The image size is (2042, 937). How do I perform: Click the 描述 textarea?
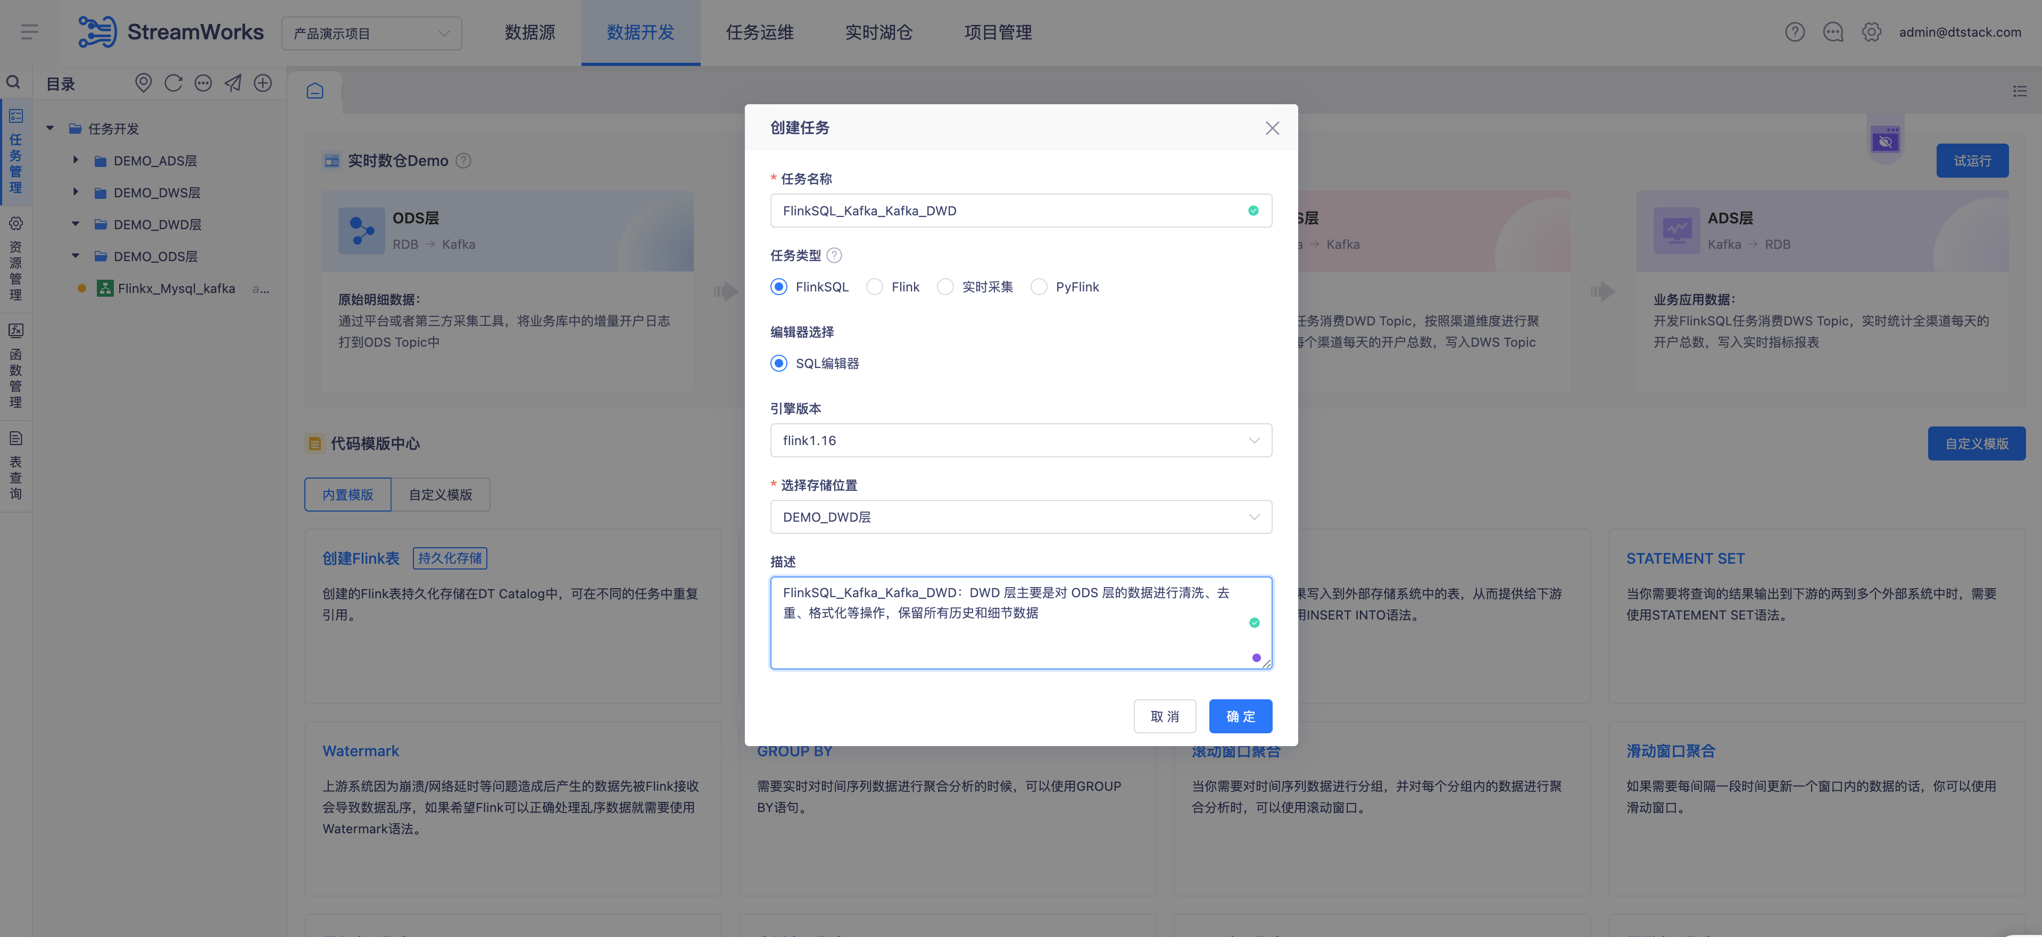[1021, 623]
